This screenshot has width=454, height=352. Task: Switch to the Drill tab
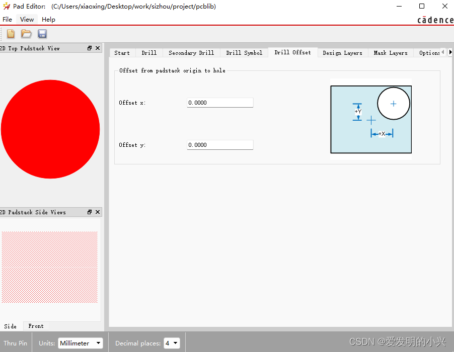[149, 53]
